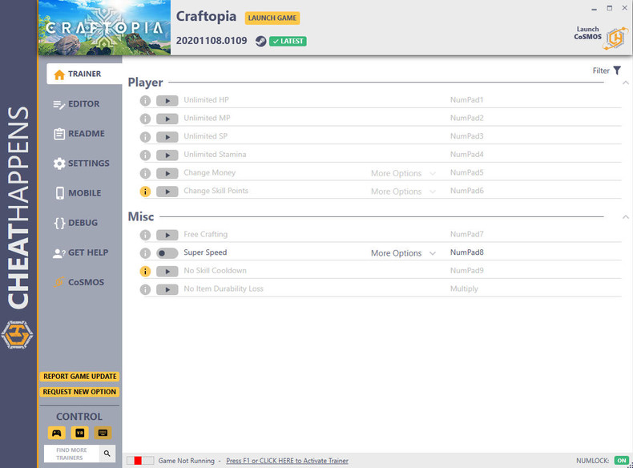Activate Change Skill Points cheat button
The width and height of the screenshot is (633, 468).
[x=167, y=192]
